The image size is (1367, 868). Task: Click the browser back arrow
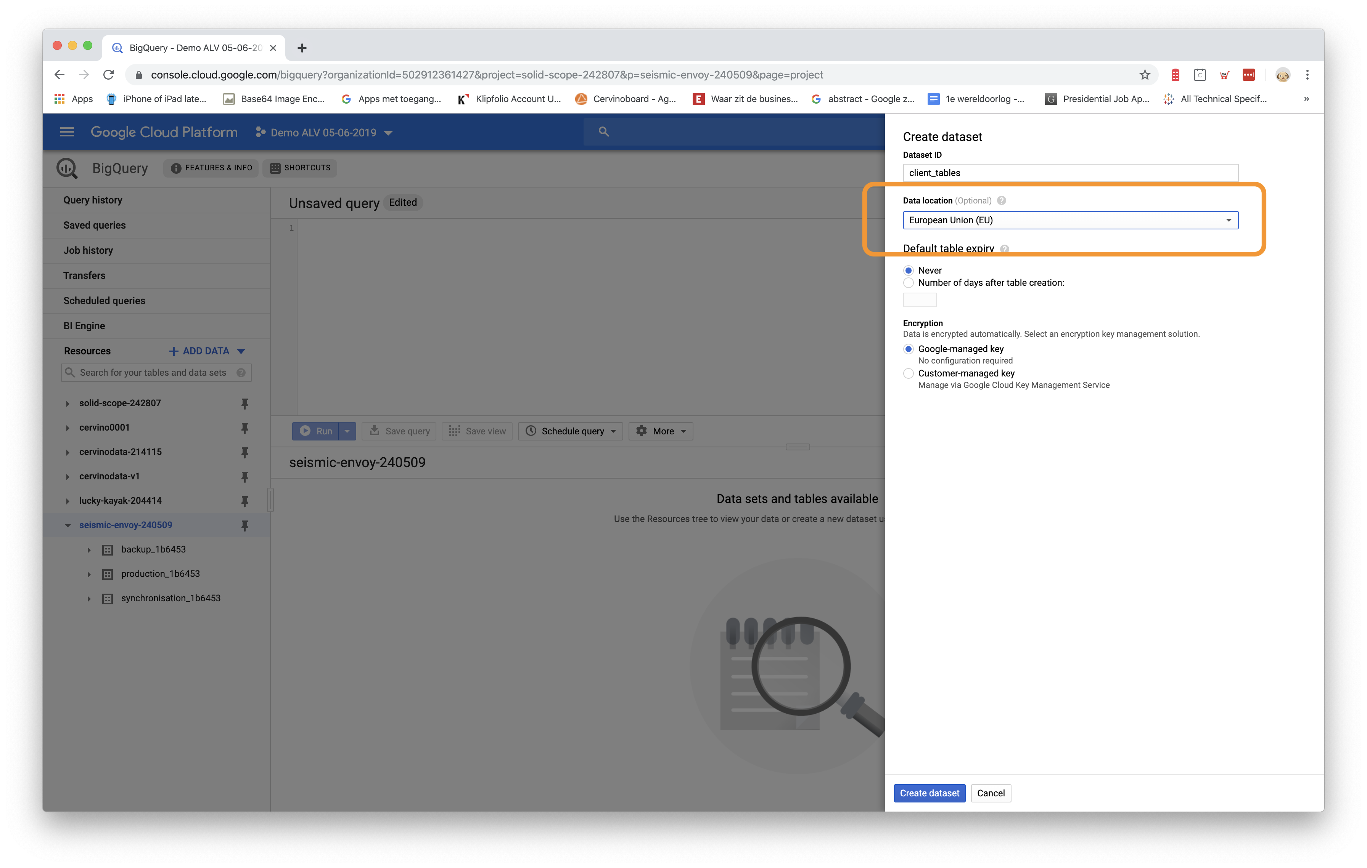click(x=60, y=75)
